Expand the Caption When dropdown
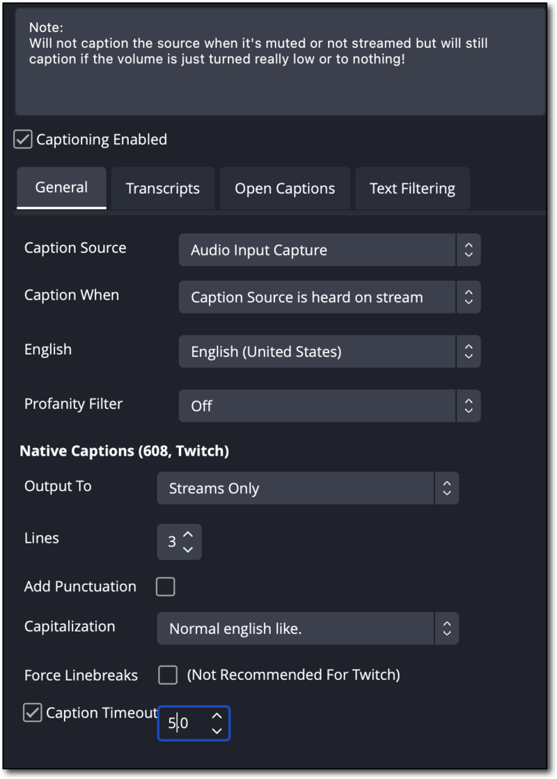The image size is (557, 779). (x=329, y=298)
